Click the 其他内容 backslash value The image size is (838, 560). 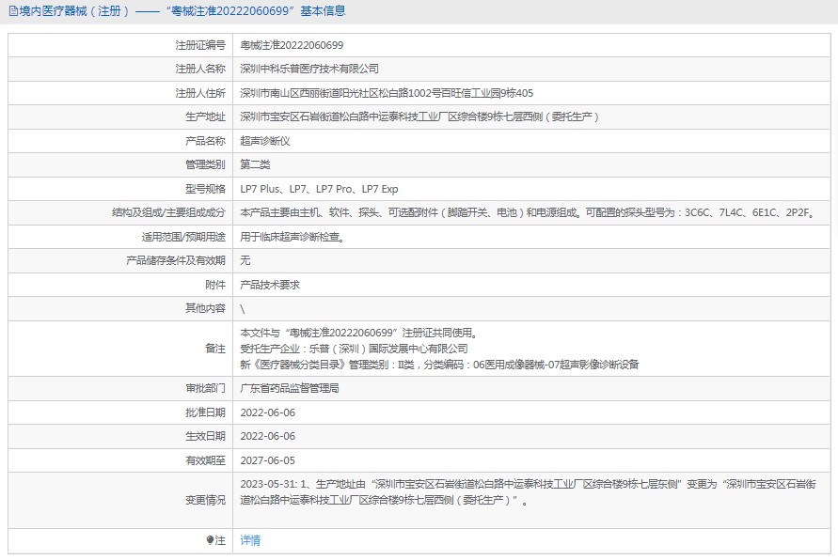pyautogui.click(x=243, y=309)
